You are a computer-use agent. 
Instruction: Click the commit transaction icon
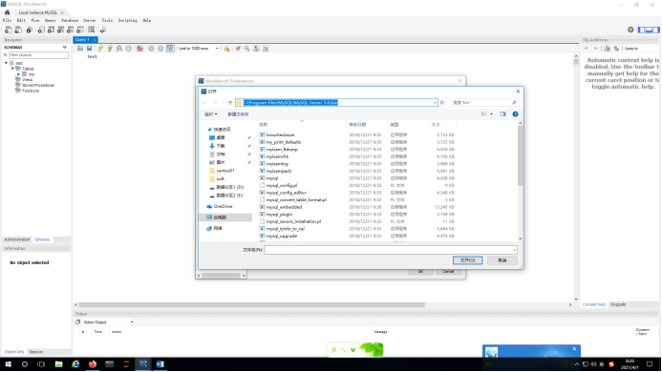point(151,49)
